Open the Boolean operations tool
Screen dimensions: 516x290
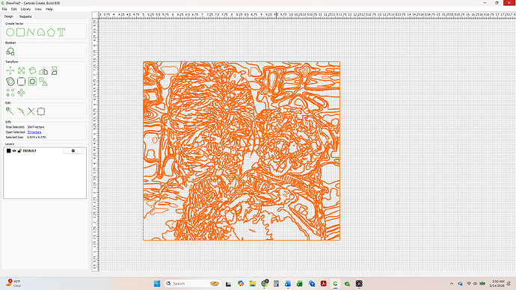tap(10, 52)
